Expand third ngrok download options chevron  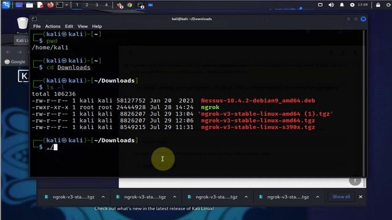point(246,197)
